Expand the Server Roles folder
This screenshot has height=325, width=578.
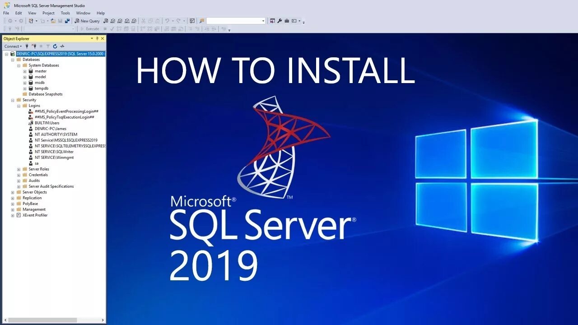19,169
